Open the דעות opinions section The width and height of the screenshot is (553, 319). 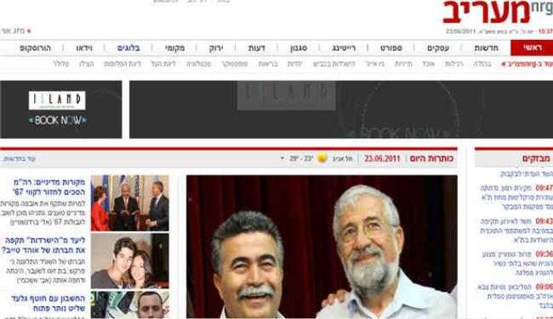pyautogui.click(x=256, y=48)
